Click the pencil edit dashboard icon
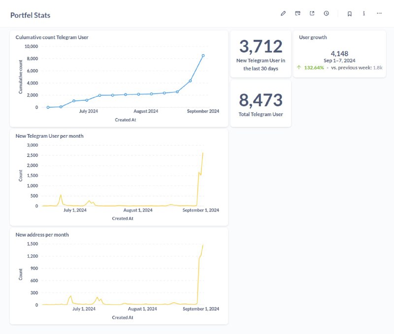This screenshot has width=394, height=334. pyautogui.click(x=283, y=14)
